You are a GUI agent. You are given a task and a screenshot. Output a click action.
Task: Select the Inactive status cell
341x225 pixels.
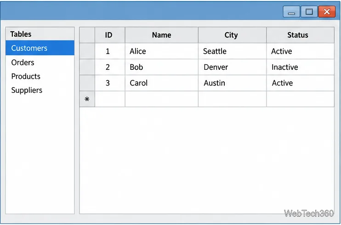301,67
